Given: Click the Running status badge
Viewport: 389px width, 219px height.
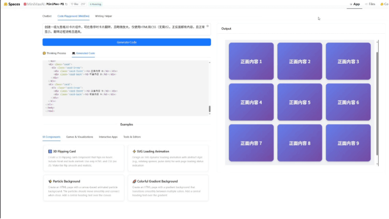Looking at the screenshot, I should pyautogui.click(x=96, y=4).
